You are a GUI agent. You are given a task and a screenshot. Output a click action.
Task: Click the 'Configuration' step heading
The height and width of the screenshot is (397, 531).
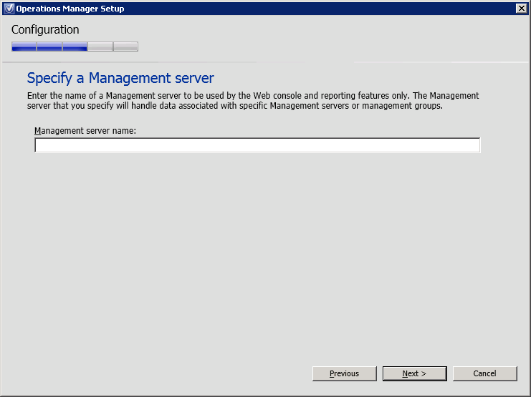tap(45, 30)
